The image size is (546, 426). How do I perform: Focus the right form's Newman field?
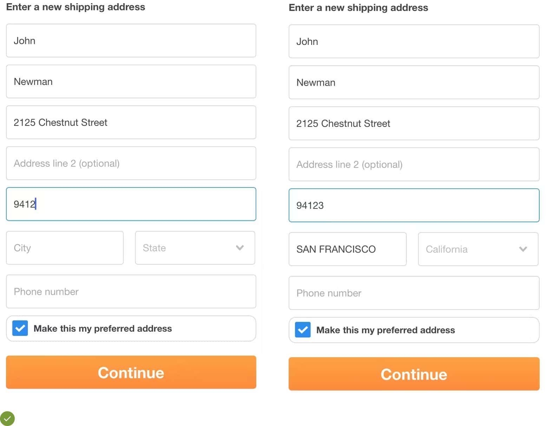tap(414, 82)
